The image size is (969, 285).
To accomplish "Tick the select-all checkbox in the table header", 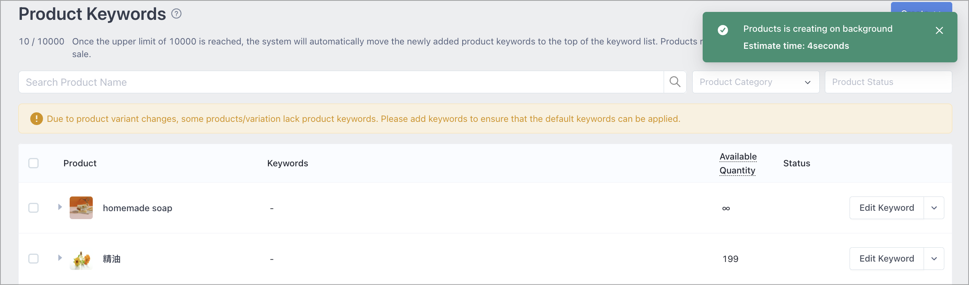I will tap(33, 163).
